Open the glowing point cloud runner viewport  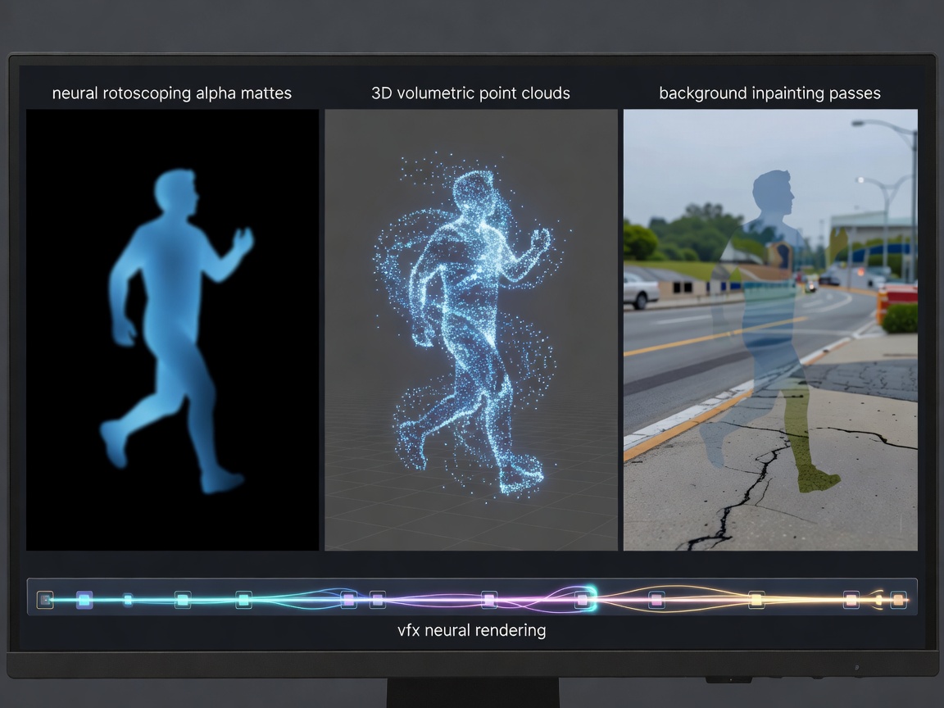click(471, 329)
